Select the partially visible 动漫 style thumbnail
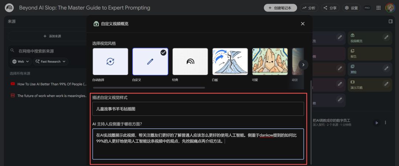The image size is (399, 166). tap(298, 62)
